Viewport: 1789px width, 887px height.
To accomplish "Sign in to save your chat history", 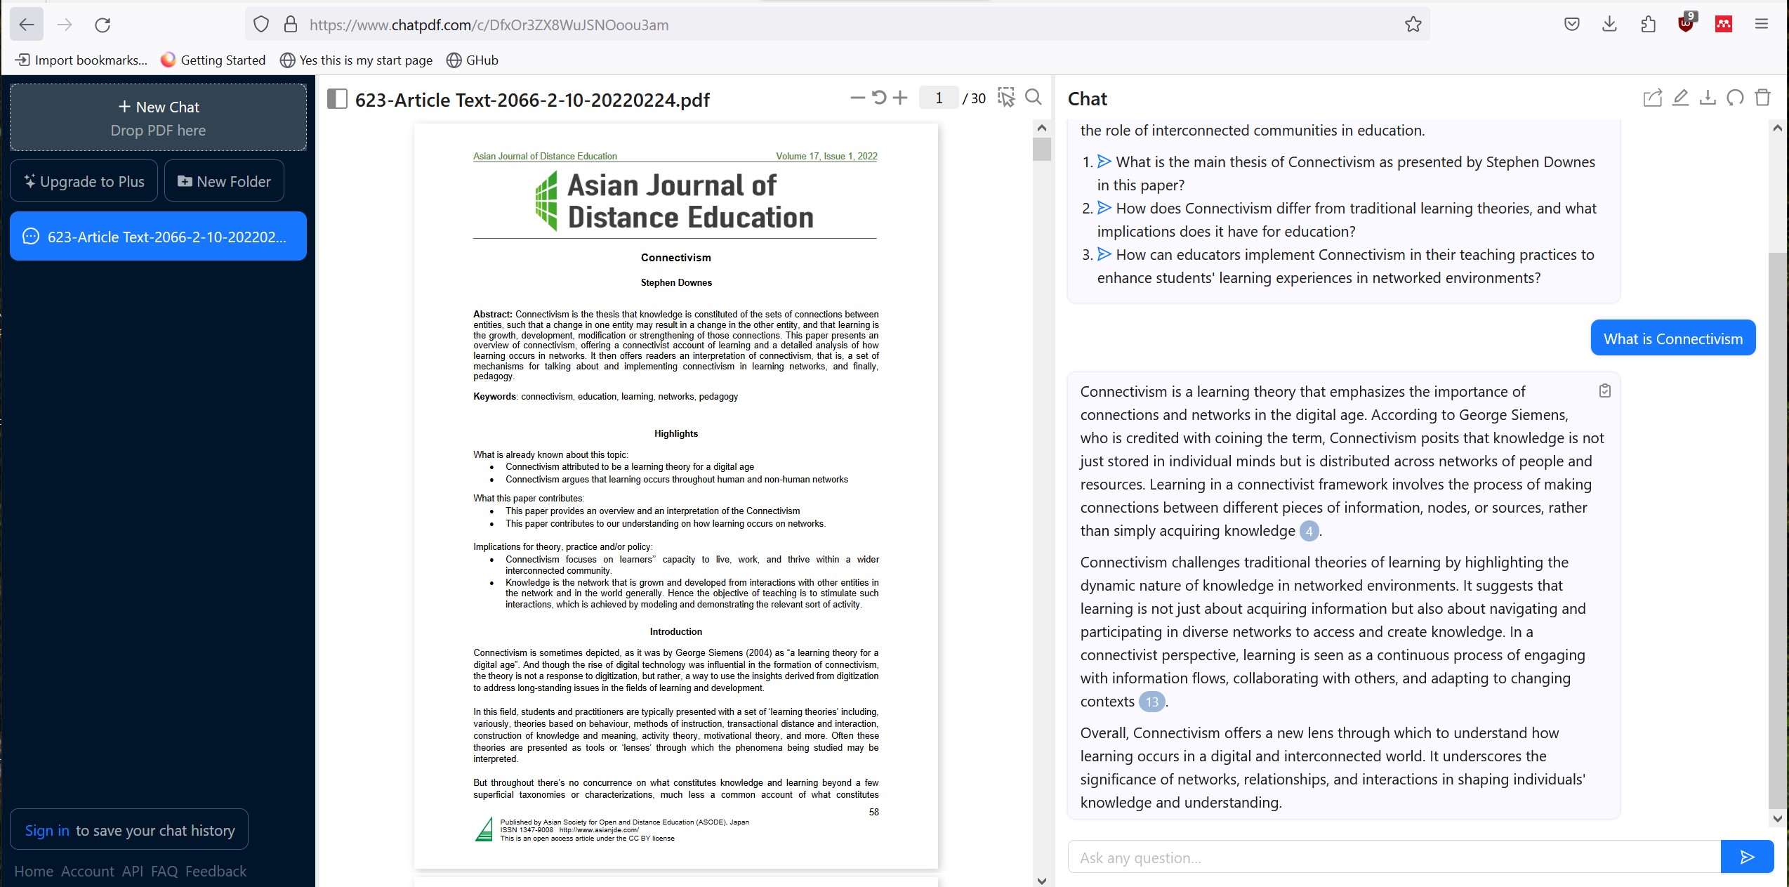I will point(46,830).
